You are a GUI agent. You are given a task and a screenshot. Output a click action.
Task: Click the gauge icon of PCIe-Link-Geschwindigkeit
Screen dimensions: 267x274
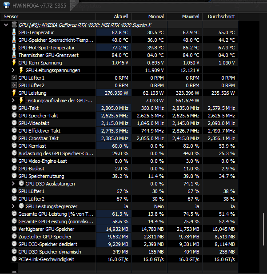pyautogui.click(x=14, y=259)
